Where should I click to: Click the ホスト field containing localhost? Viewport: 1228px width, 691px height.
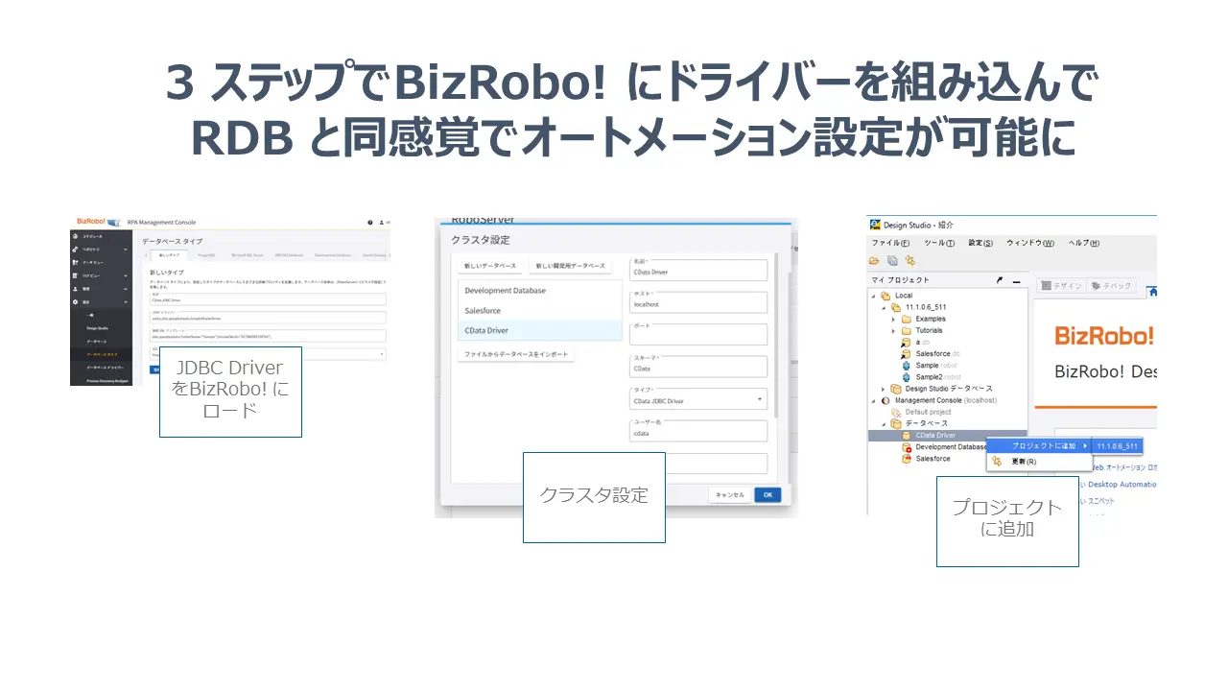697,302
